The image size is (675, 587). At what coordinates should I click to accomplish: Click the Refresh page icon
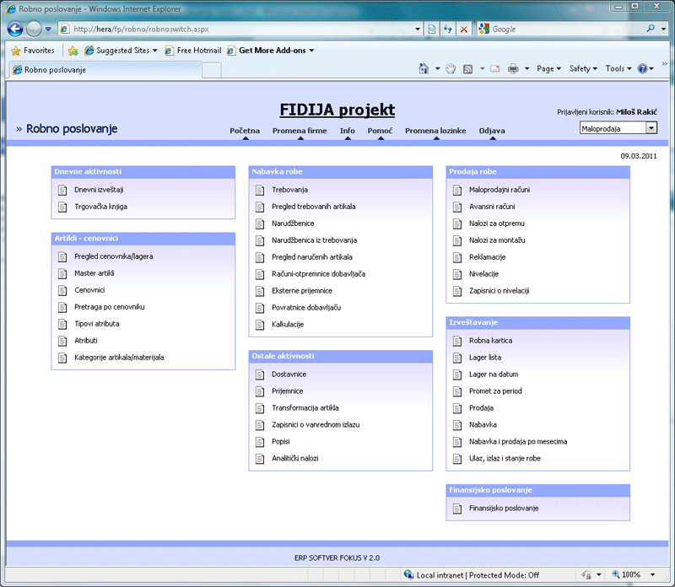448,29
